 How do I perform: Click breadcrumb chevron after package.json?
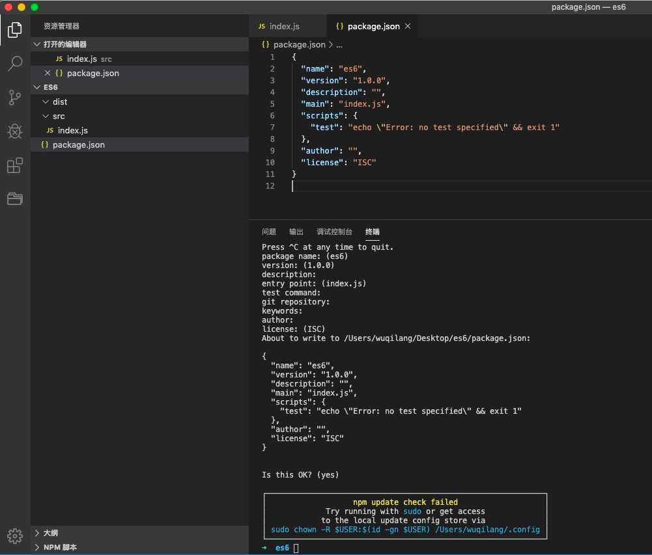click(331, 44)
